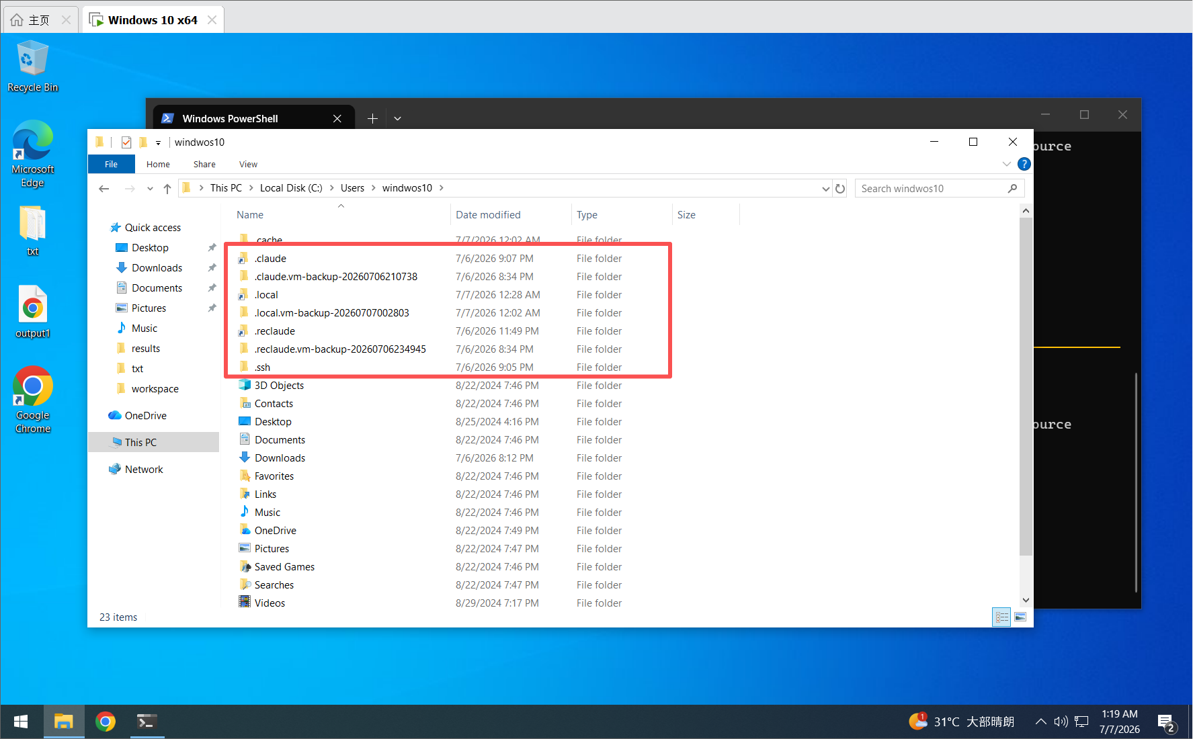Image resolution: width=1193 pixels, height=739 pixels.
Task: Open File Explorer Help question mark icon
Action: point(1024,164)
